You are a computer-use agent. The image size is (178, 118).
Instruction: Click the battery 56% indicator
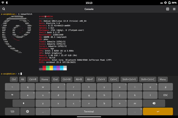click(x=172, y=3)
